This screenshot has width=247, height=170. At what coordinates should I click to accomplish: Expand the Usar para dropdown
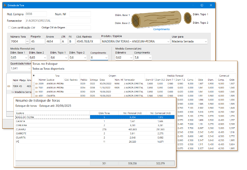(x=206, y=41)
